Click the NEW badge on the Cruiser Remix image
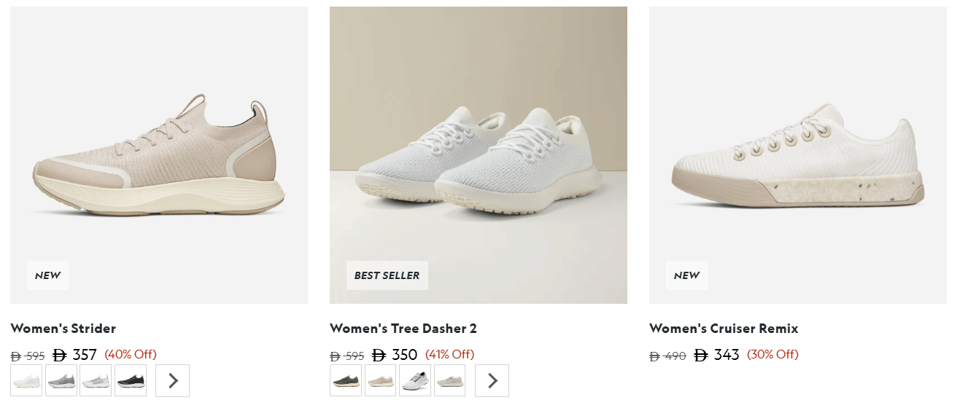Screen dimensions: 960x408 [x=686, y=275]
